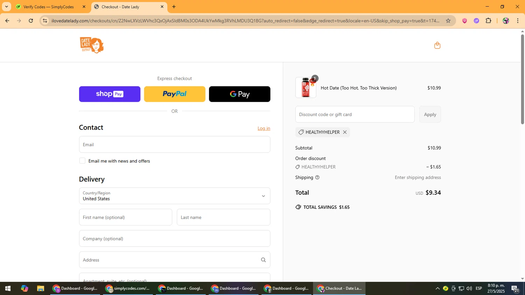The width and height of the screenshot is (525, 295).
Task: Open the browser extensions puzzle icon
Action: (489, 21)
